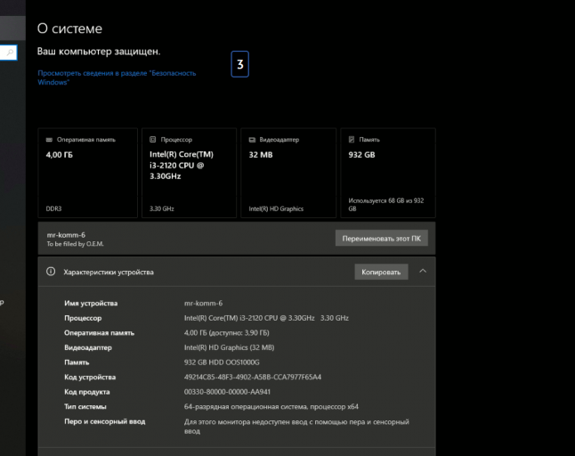Screen dimensions: 575x456
Task: Click the О системе page heading
Action: 69,28
